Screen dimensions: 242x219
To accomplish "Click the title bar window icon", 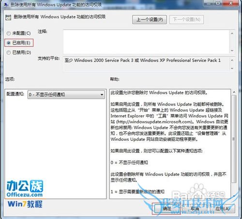I will click(x=6, y=5).
